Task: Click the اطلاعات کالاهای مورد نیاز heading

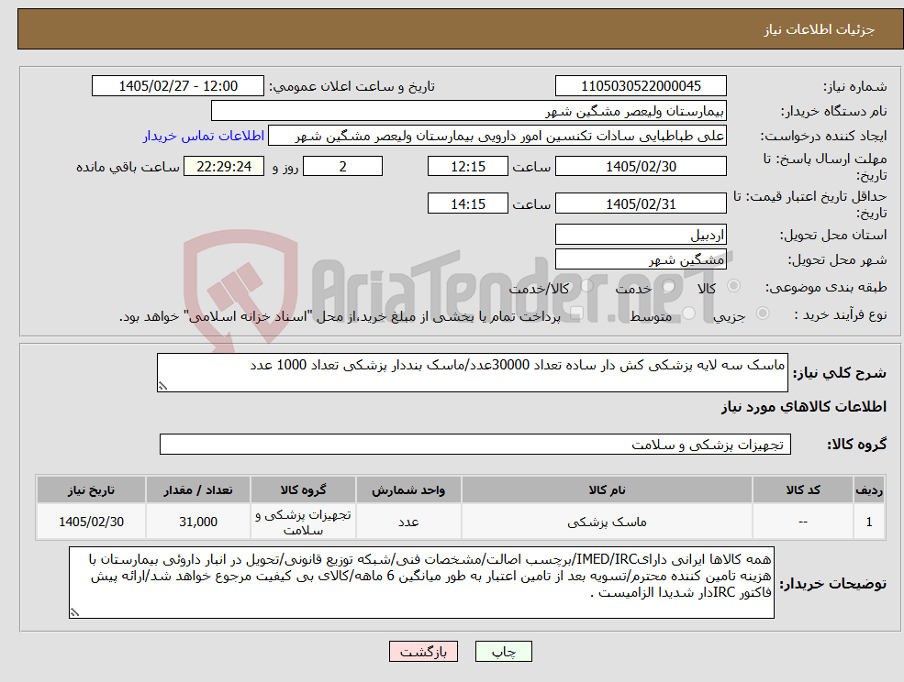Action: click(803, 407)
